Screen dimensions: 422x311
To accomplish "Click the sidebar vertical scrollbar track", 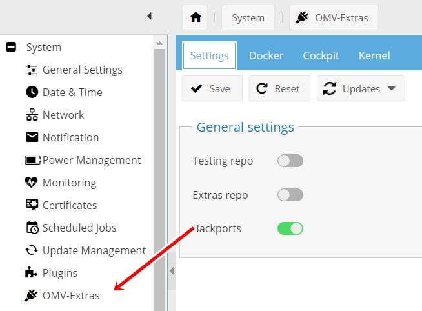I will pos(159,177).
